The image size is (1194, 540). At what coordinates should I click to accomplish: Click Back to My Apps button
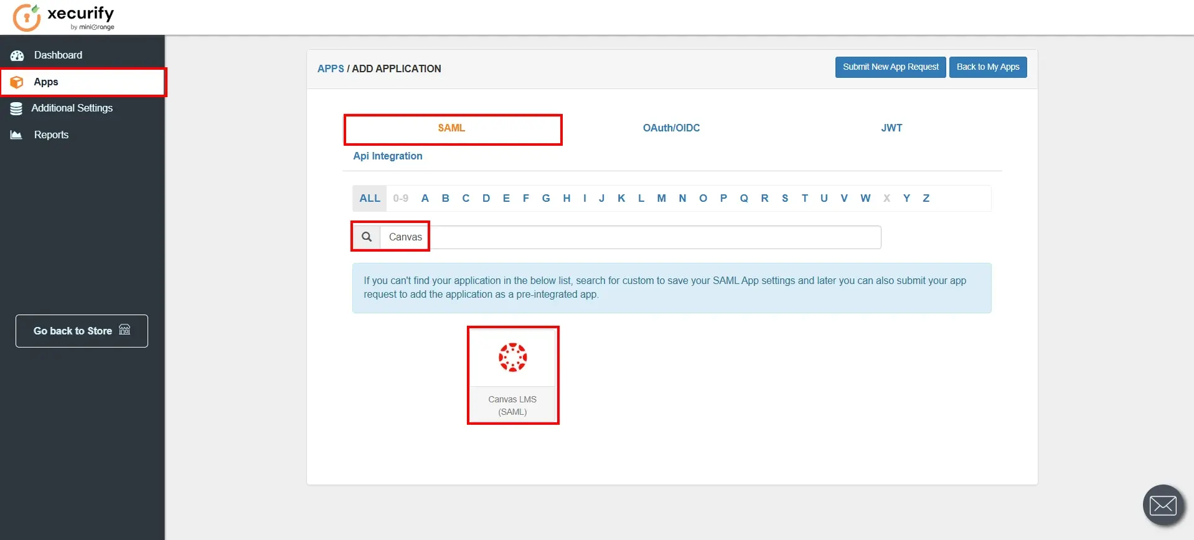pyautogui.click(x=988, y=67)
